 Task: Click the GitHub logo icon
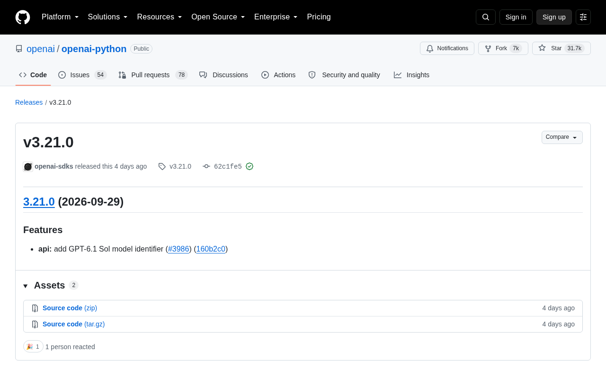(23, 17)
